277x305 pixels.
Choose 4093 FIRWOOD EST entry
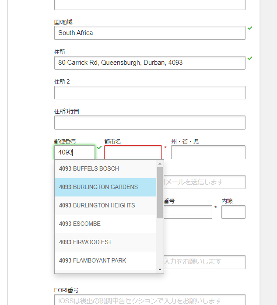coord(105,242)
